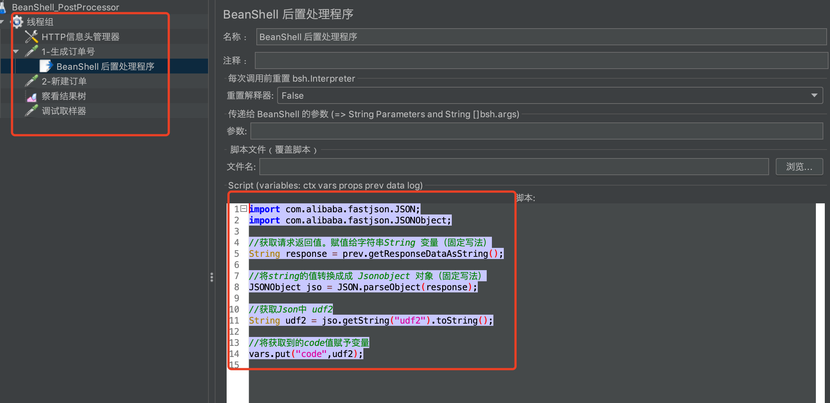Select the 线程组 gear icon

pos(17,22)
